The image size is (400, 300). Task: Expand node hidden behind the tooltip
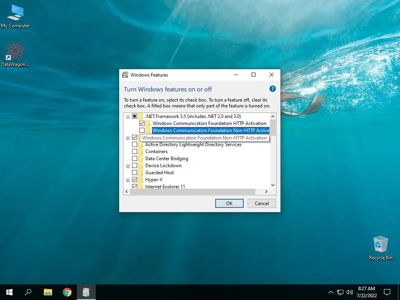[128, 138]
